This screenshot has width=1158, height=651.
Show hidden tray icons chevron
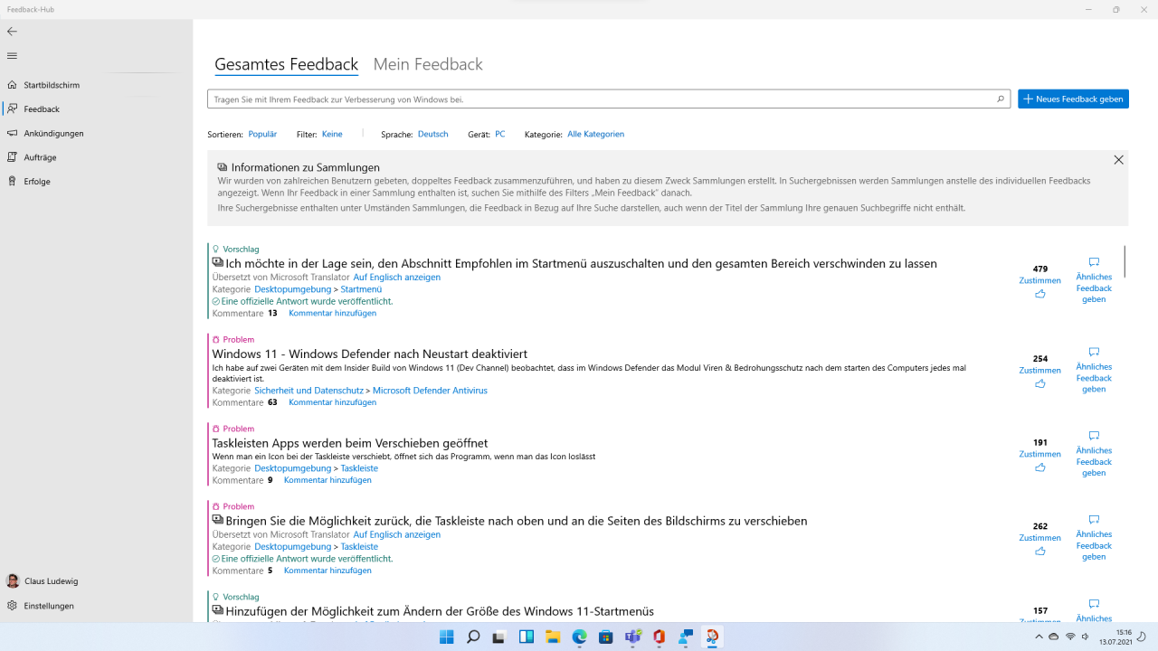point(1038,637)
